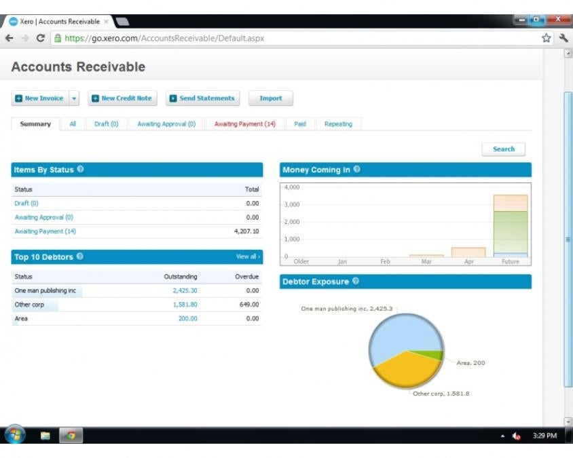Viewport: 573px width, 458px height.
Task: Select the Repeating tab
Action: tap(339, 123)
